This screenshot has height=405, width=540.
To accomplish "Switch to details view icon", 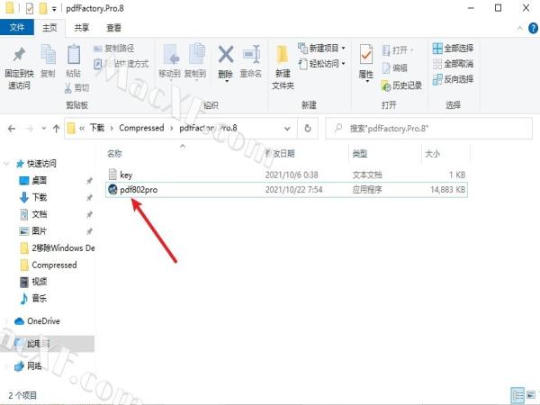I will pos(517,395).
